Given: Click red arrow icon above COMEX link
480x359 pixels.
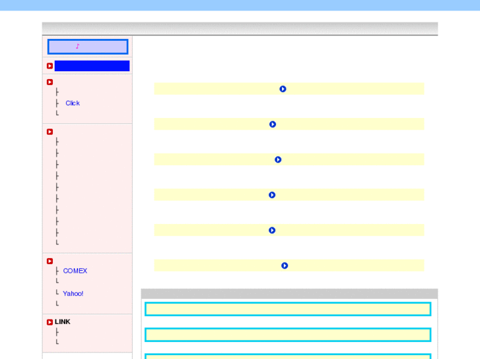Looking at the screenshot, I should click(50, 262).
